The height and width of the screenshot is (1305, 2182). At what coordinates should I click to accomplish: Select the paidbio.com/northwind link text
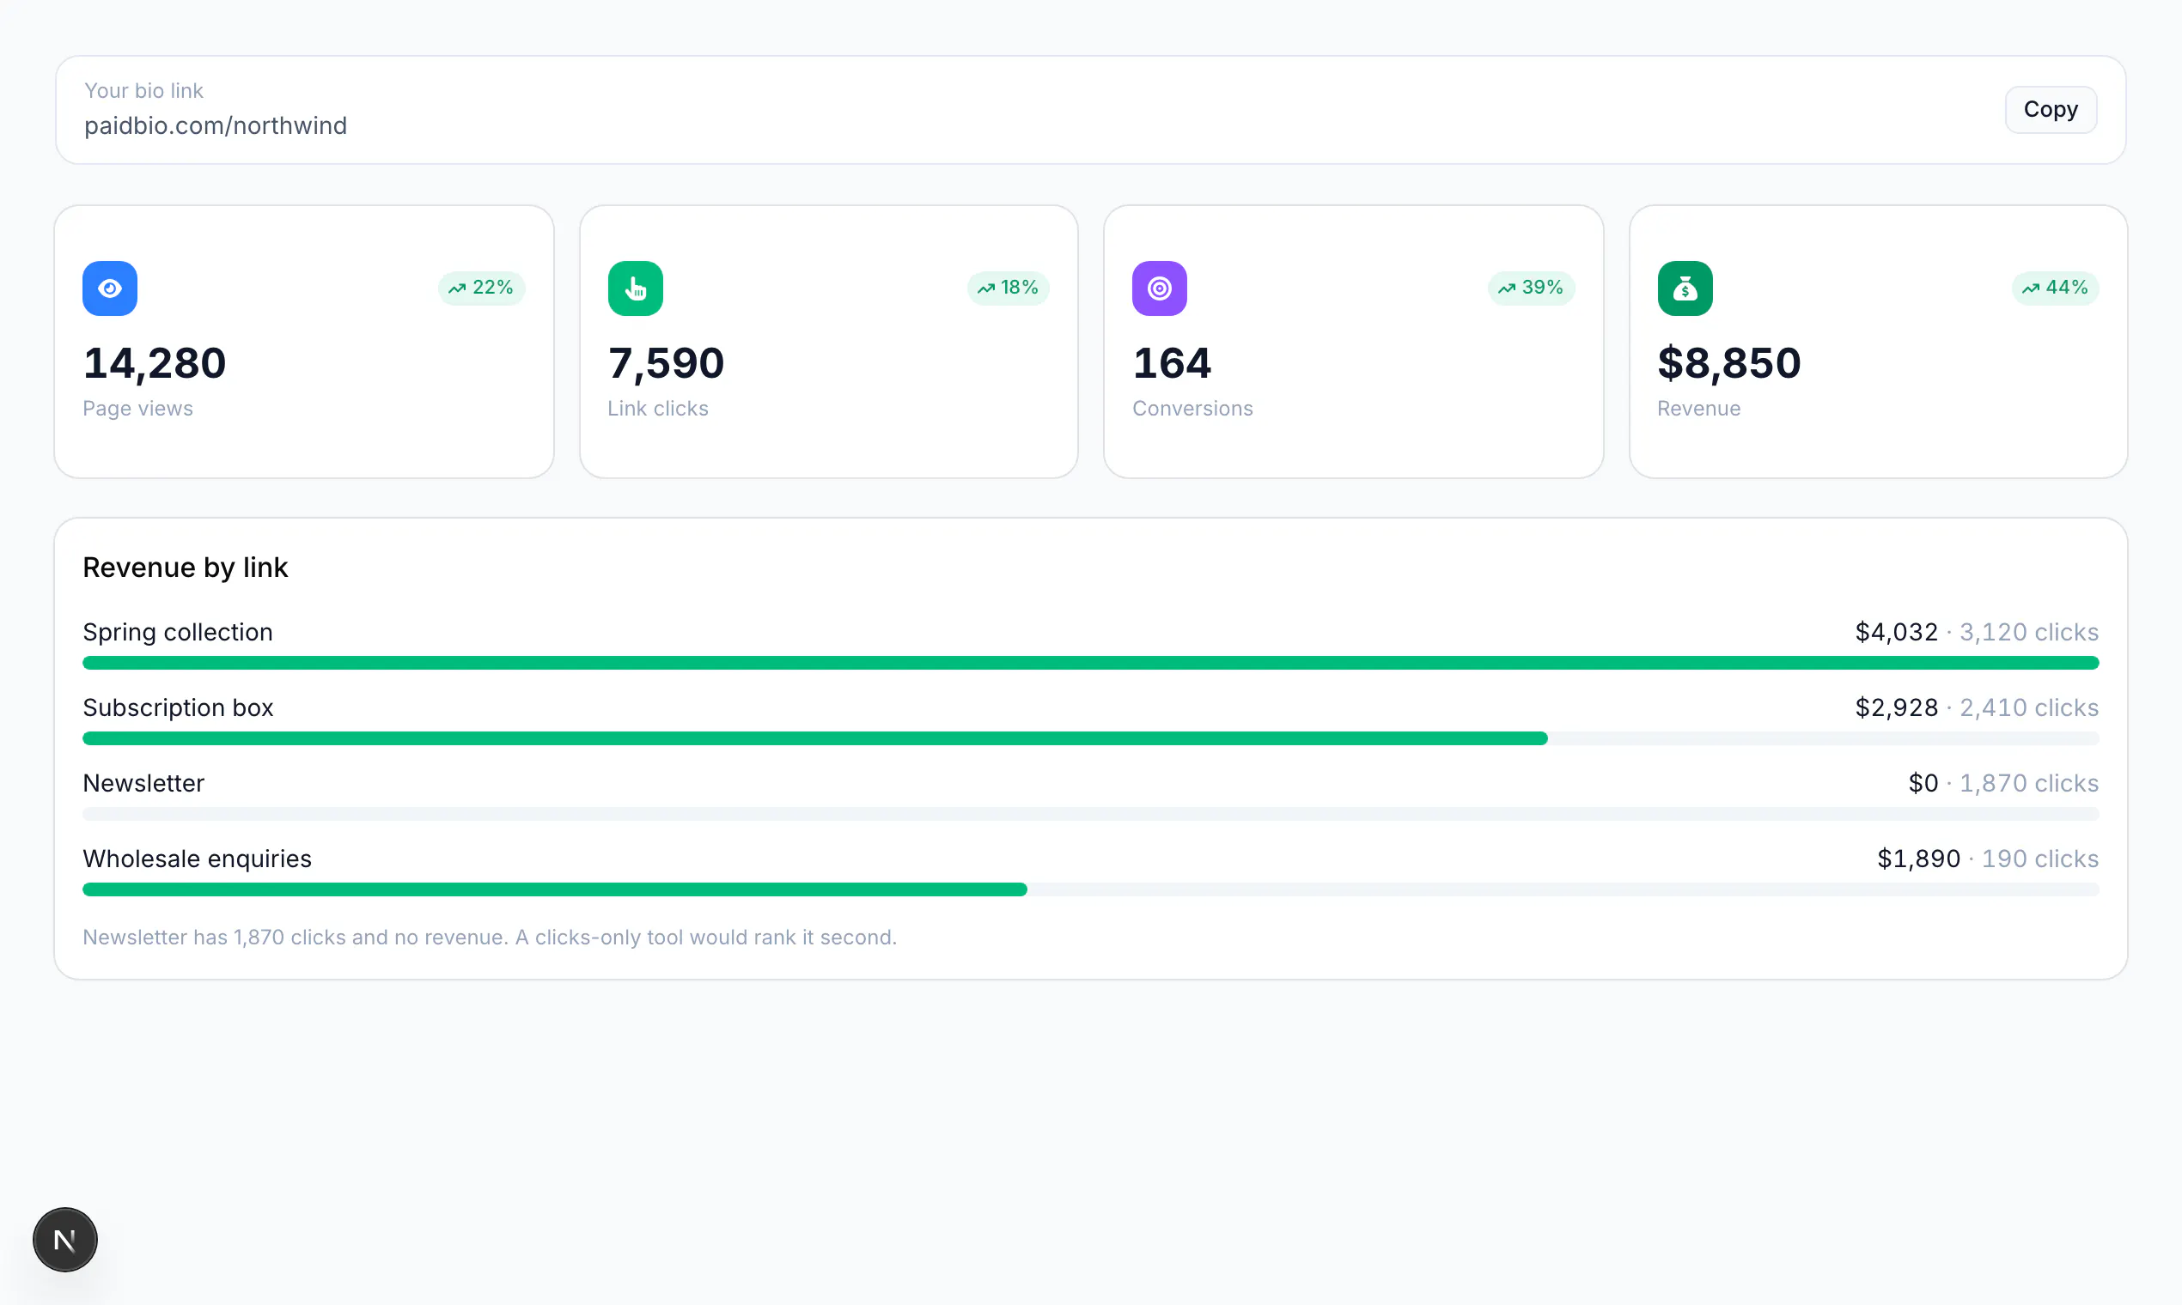216,125
